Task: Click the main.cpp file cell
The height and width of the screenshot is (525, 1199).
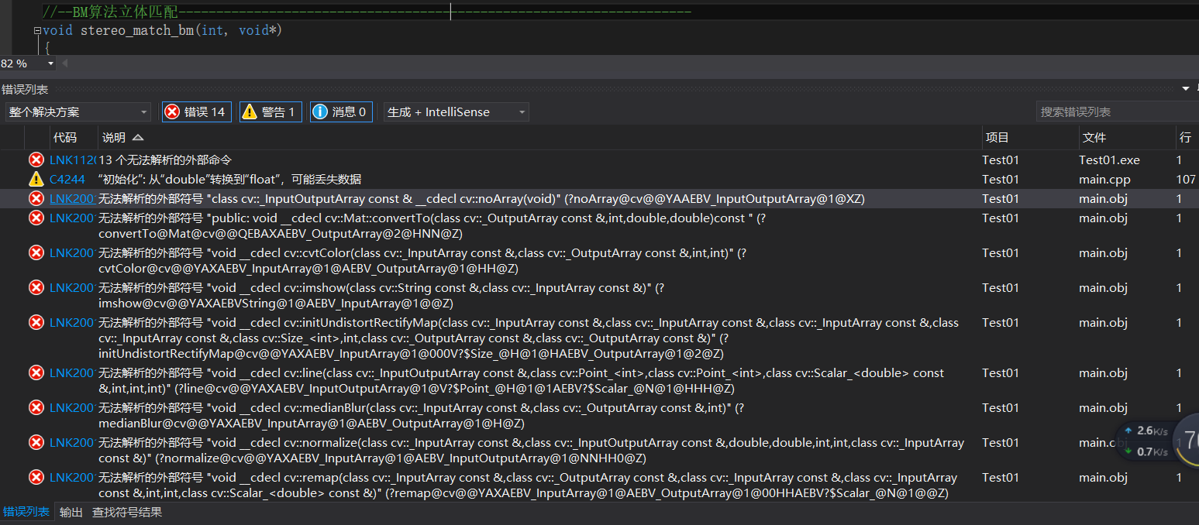Action: tap(1104, 180)
